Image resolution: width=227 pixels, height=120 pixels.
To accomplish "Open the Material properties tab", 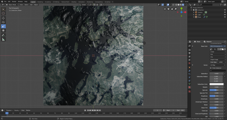I will click(190, 87).
